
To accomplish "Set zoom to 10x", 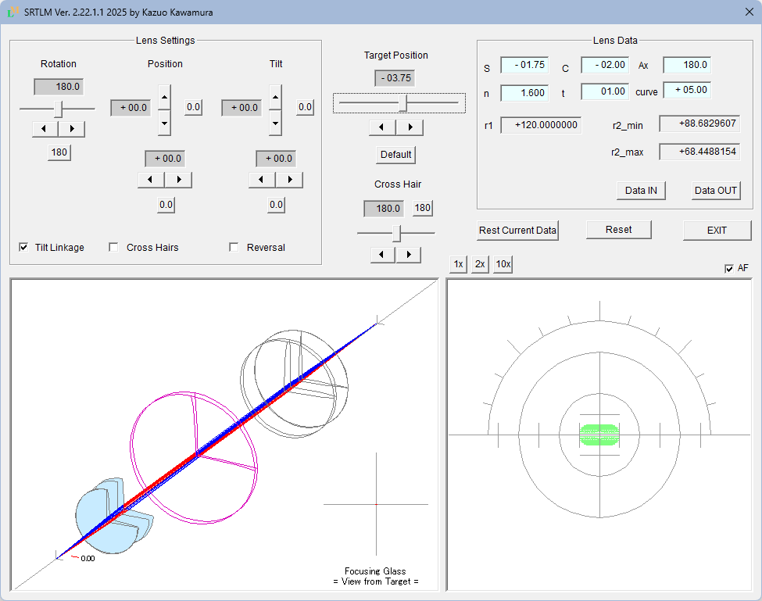I will click(503, 264).
